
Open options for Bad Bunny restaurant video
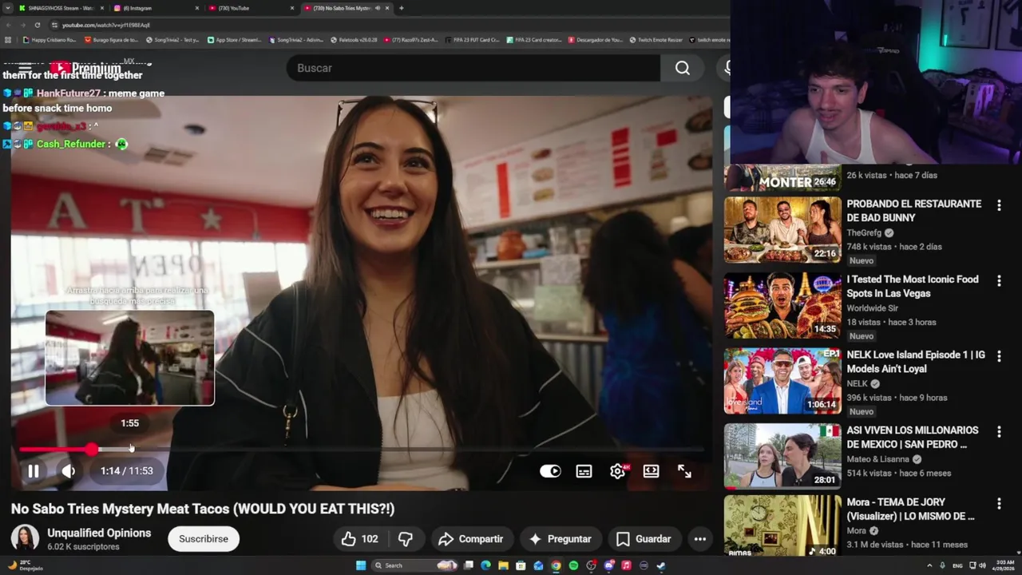[998, 206]
